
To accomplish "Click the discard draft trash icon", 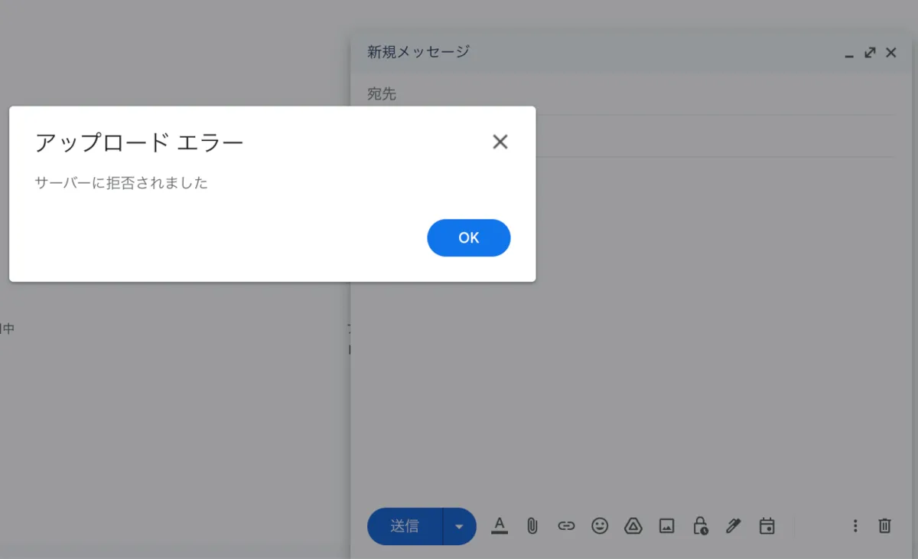I will [884, 526].
